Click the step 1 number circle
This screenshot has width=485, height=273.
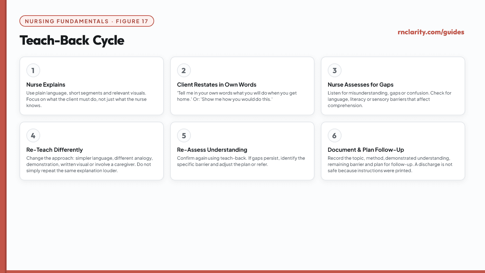(x=33, y=71)
